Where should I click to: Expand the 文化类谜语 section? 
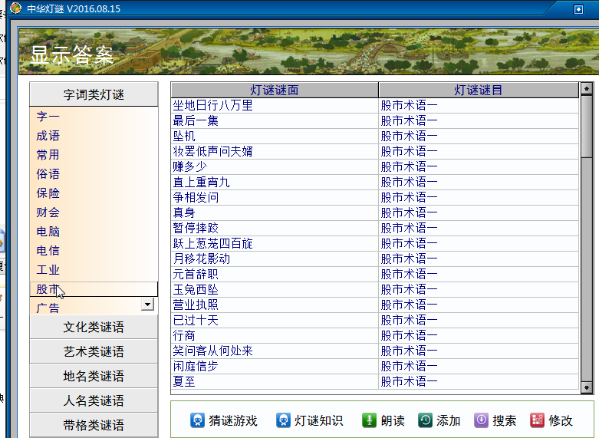(x=94, y=328)
